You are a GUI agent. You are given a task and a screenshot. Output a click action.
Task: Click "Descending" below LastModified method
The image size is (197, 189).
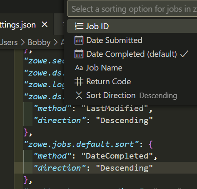pos(125,121)
